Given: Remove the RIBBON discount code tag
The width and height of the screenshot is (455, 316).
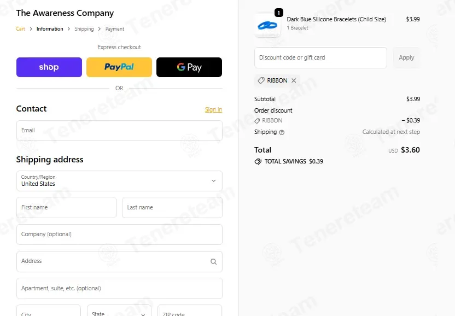Looking at the screenshot, I should click(294, 80).
